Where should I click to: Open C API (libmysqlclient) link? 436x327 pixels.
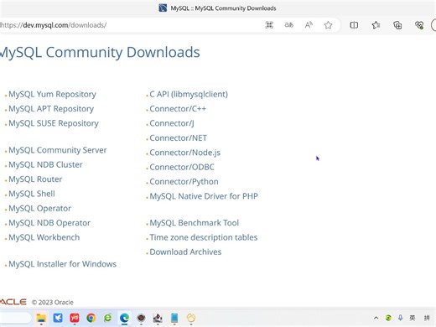pos(189,95)
